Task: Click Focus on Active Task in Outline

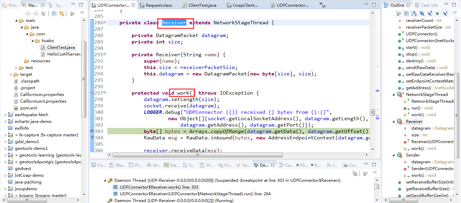Action: (x=399, y=13)
